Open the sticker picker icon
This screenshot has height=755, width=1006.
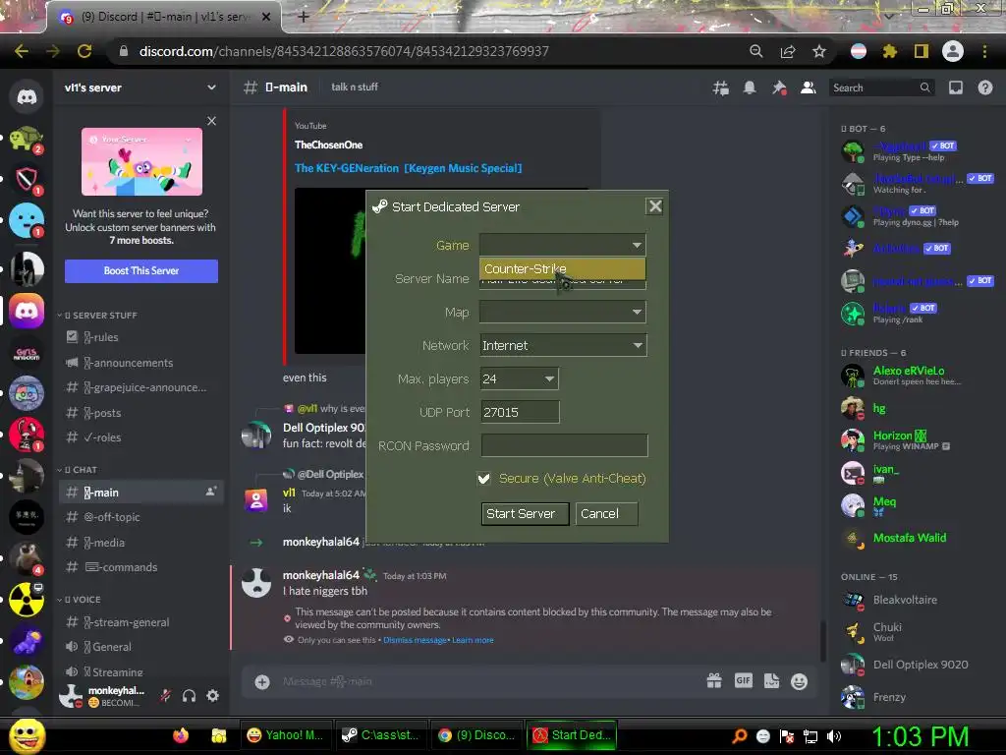tap(771, 681)
